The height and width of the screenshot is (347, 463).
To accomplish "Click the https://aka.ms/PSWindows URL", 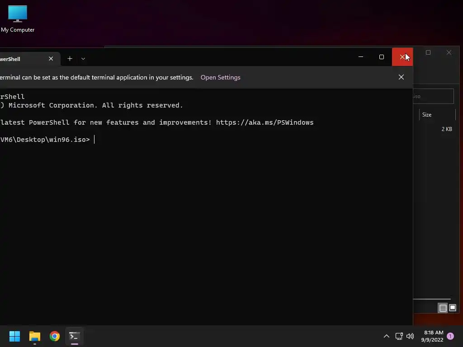I will click(x=265, y=122).
